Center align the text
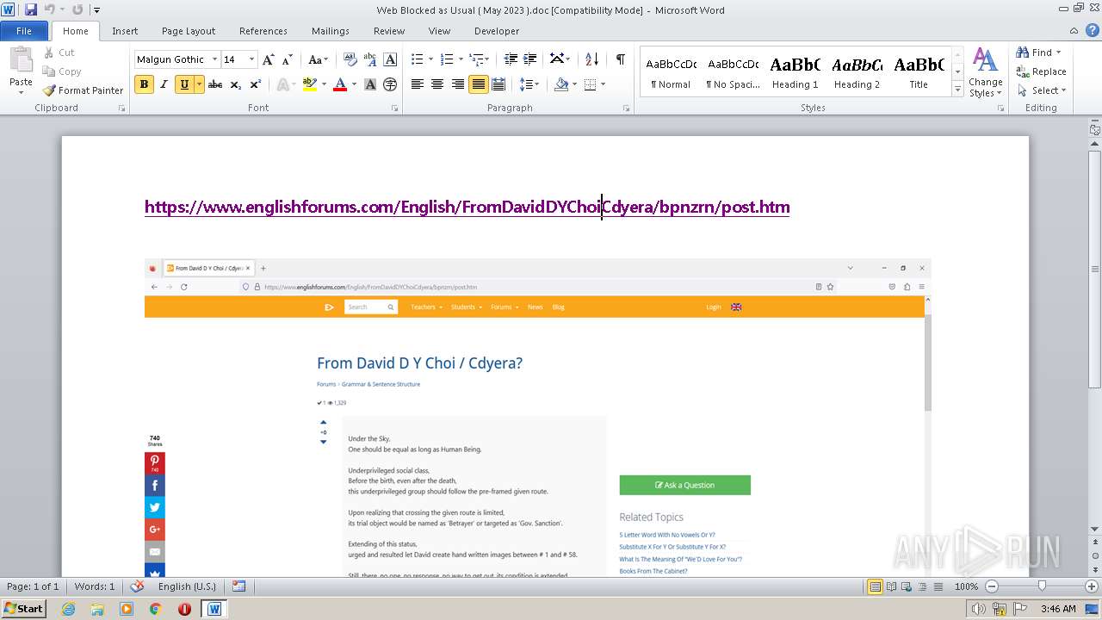This screenshot has height=620, width=1102. (437, 84)
